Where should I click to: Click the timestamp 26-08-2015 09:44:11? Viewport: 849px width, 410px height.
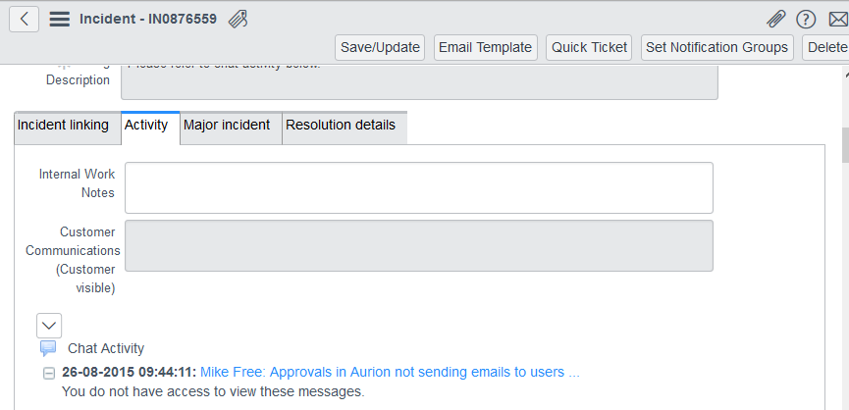point(130,372)
